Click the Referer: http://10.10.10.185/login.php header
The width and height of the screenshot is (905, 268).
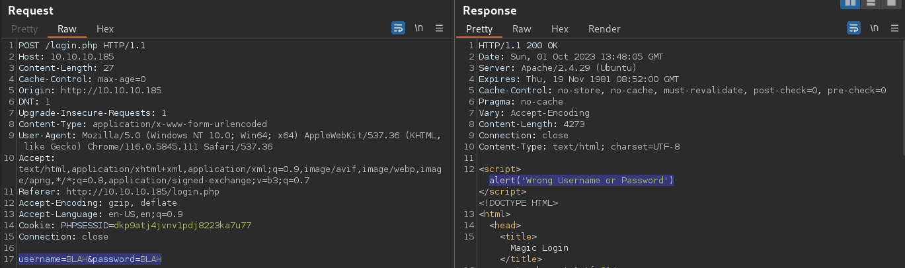click(119, 191)
